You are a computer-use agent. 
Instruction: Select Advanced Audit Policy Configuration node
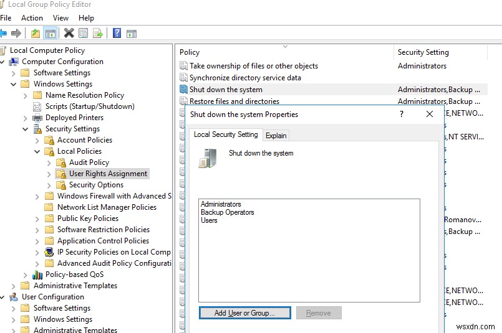click(x=114, y=263)
